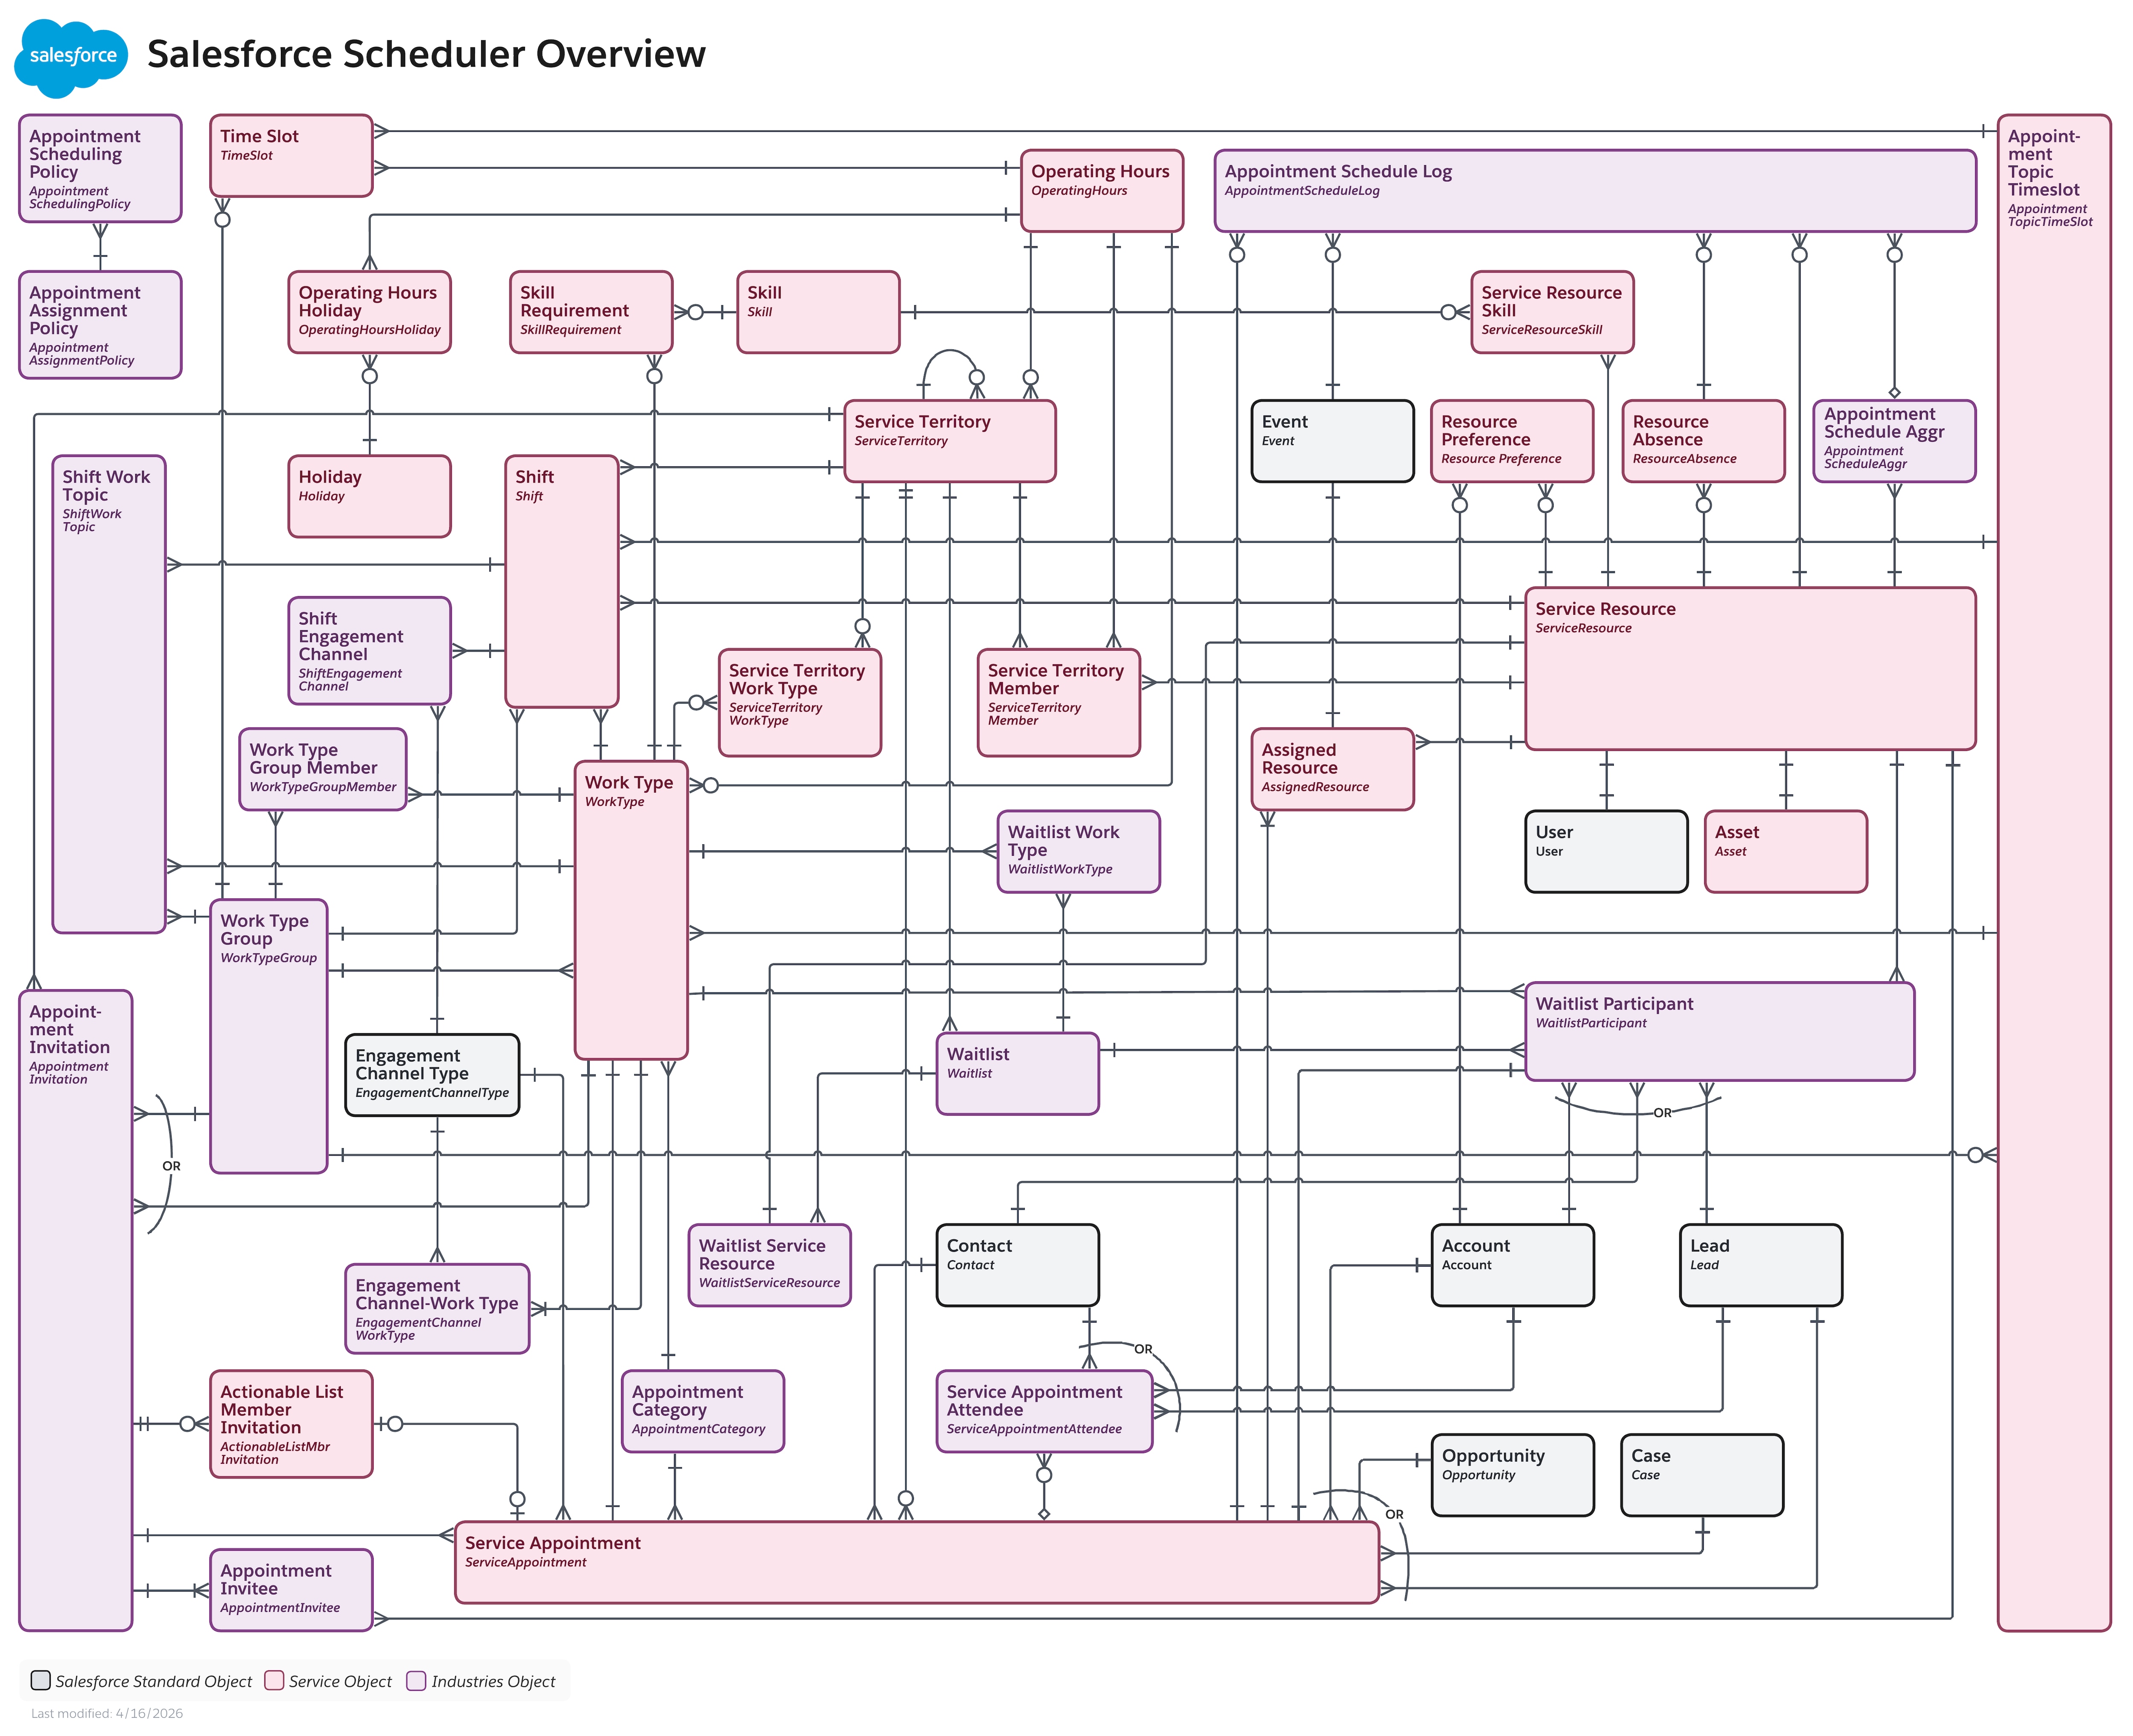Select the Appointment Schedule Aggr entity box
Screen dimensions: 2133x1736
point(1894,442)
